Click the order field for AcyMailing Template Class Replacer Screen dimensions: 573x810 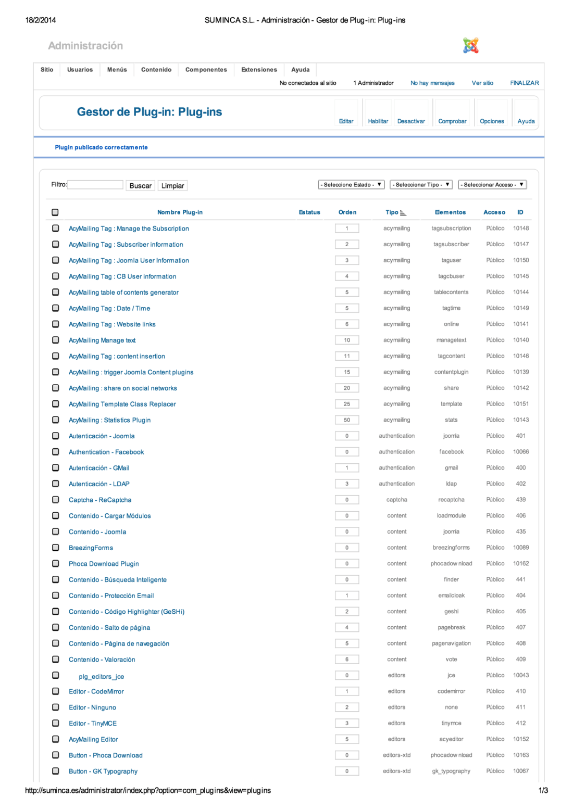pos(347,404)
